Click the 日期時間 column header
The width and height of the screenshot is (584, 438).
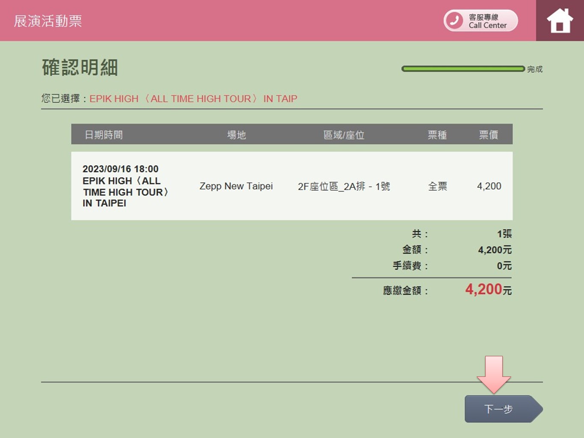(104, 135)
